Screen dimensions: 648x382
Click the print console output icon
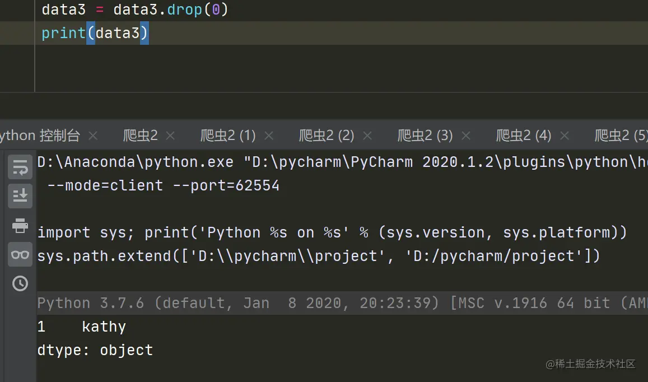(x=20, y=226)
